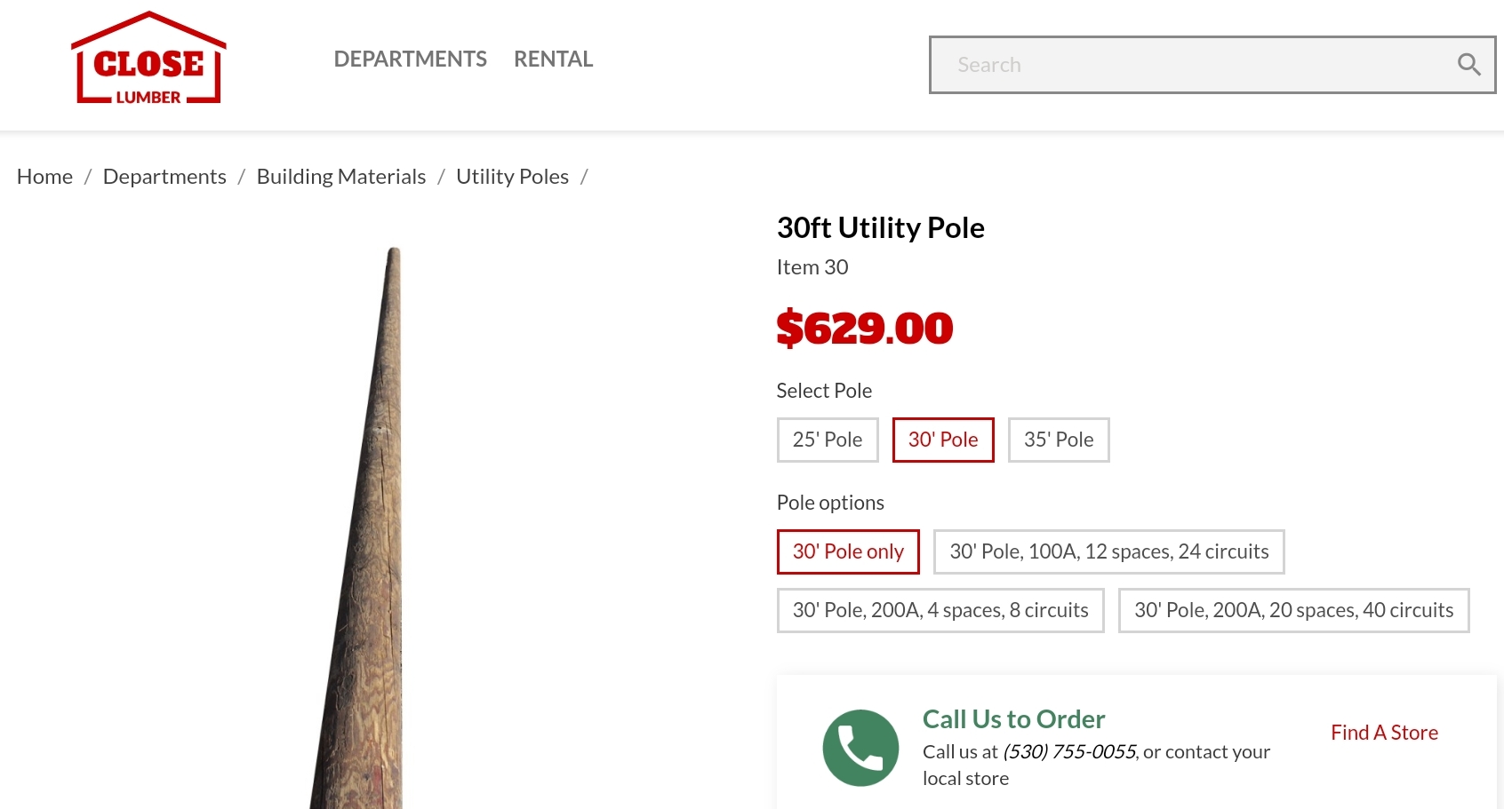The height and width of the screenshot is (809, 1504).
Task: Click the Close Lumber logo
Action: tap(148, 59)
